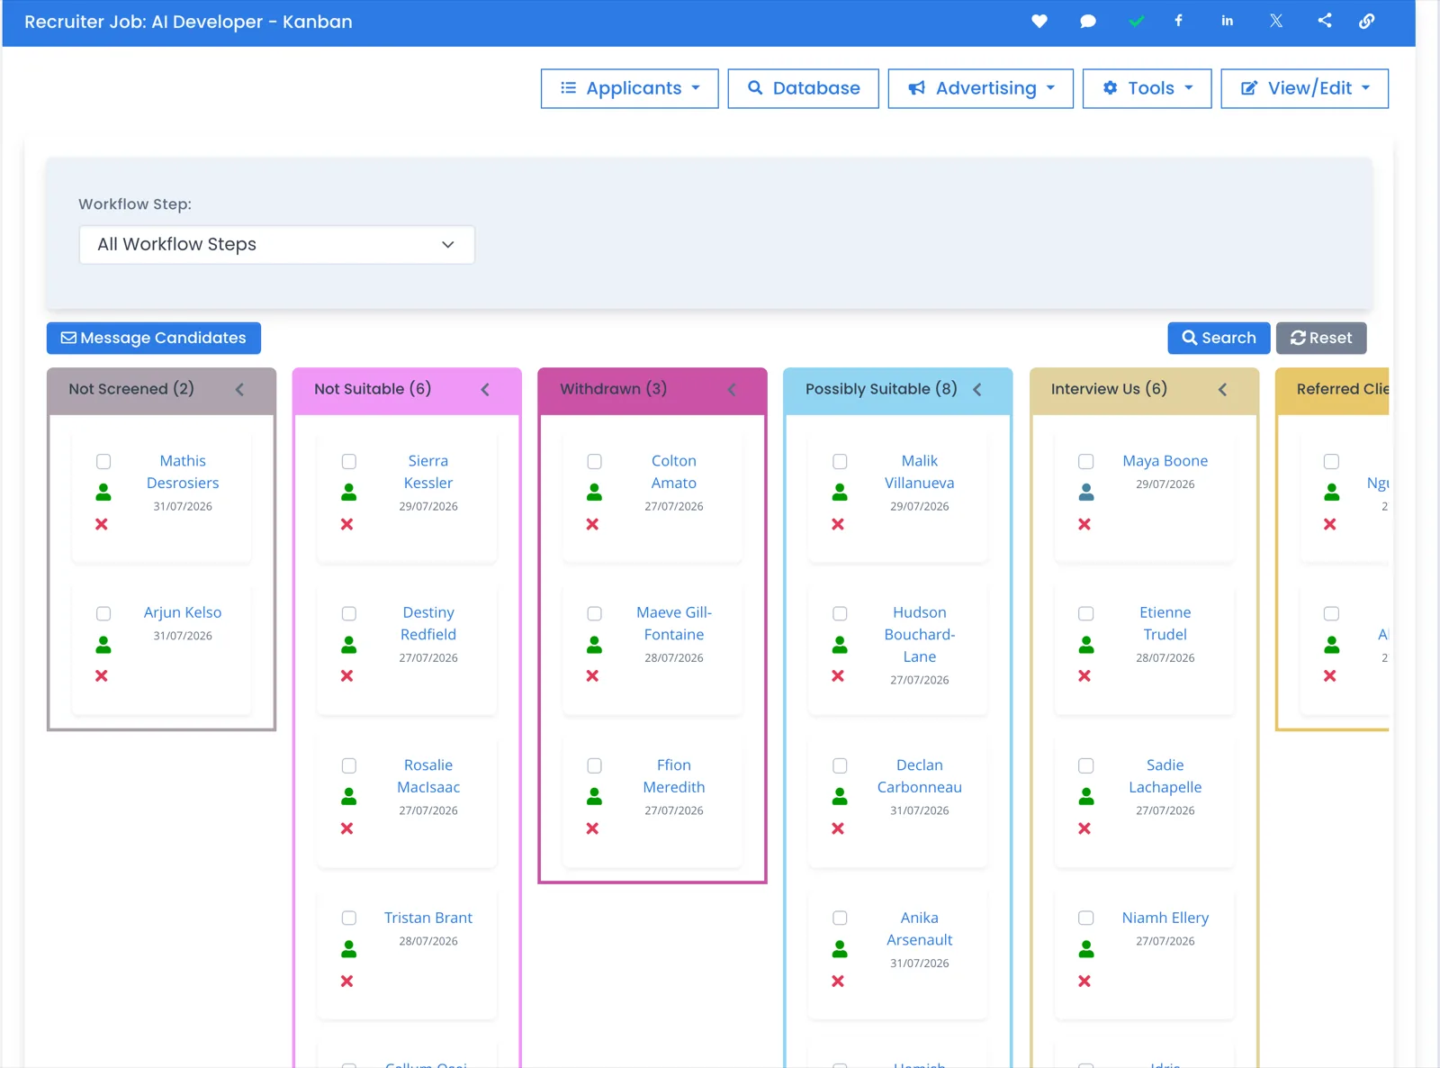Remove Tristan Brant with red X
The height and width of the screenshot is (1068, 1440).
pos(347,981)
